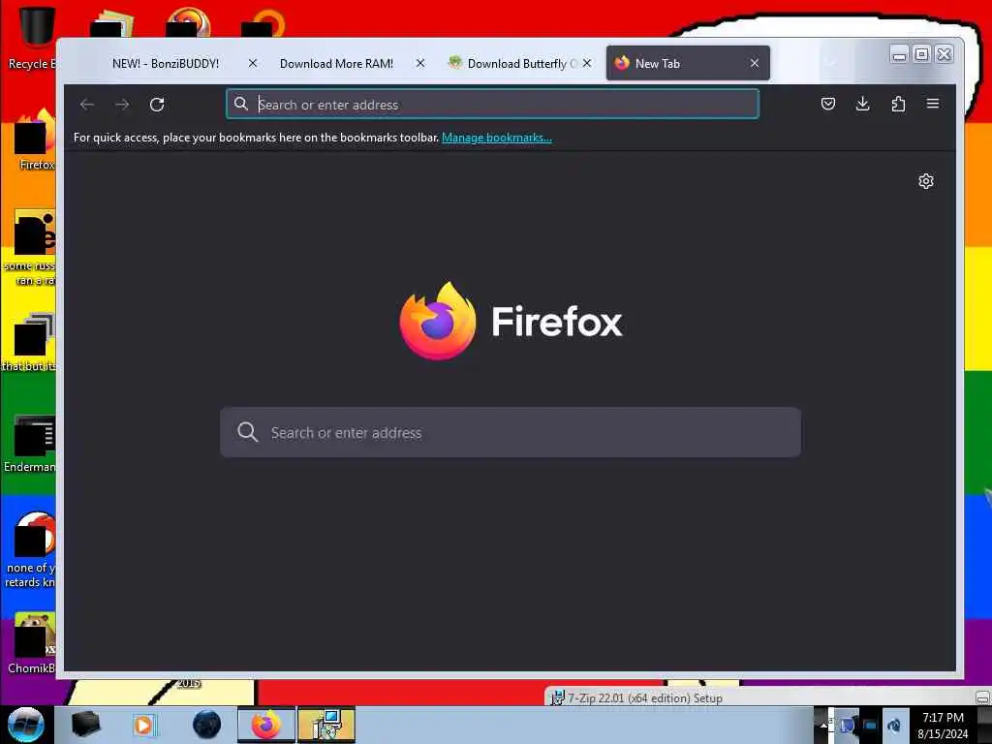This screenshot has width=992, height=744.
Task: Switch to the NEW! - BonziBUDDY! tab
Action: click(166, 63)
